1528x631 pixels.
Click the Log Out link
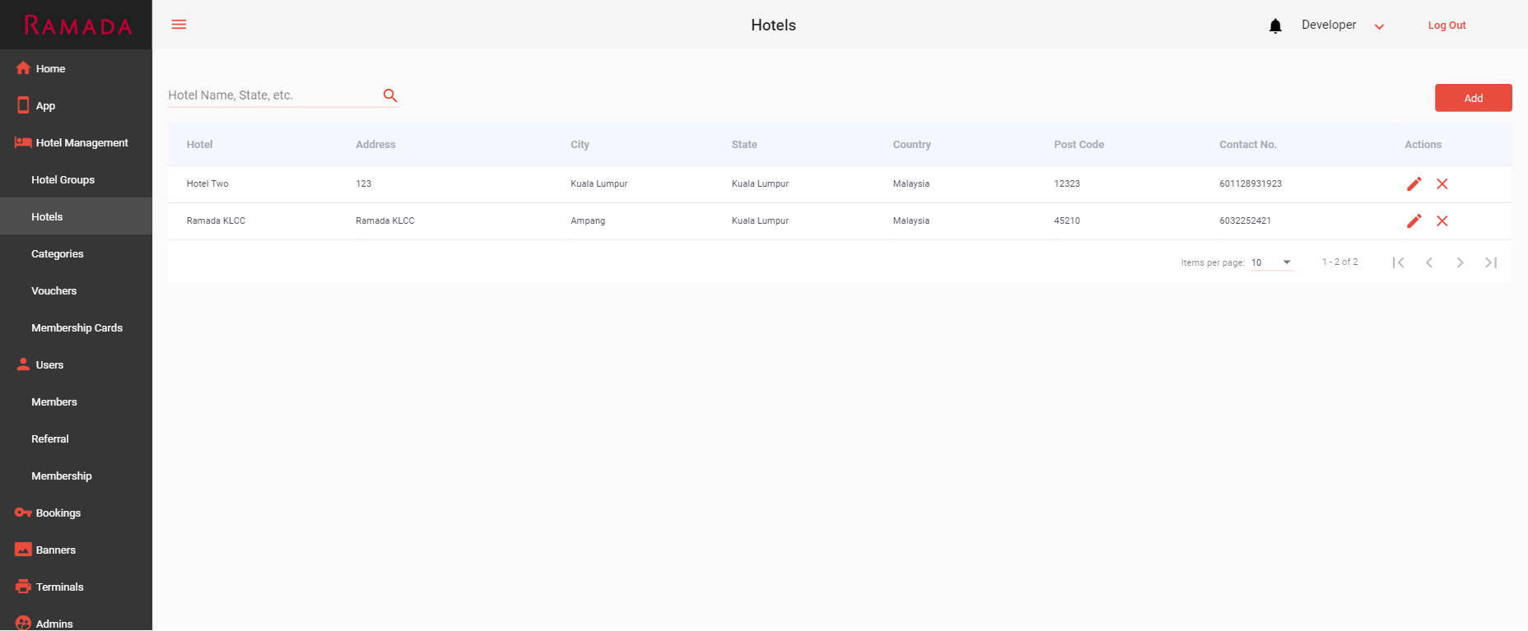1446,26
